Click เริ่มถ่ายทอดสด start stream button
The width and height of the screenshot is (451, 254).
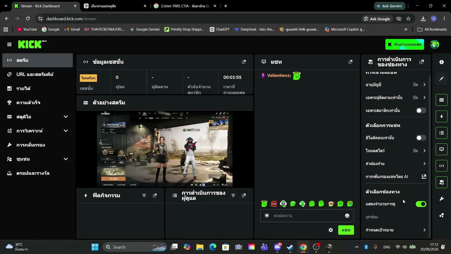pos(404,44)
